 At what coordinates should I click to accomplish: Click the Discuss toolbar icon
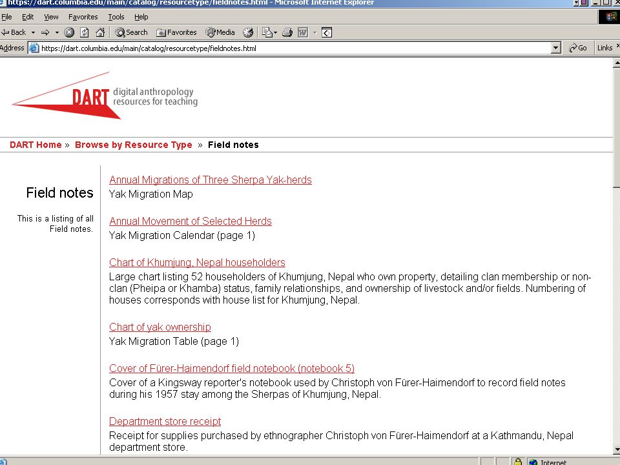coord(327,32)
